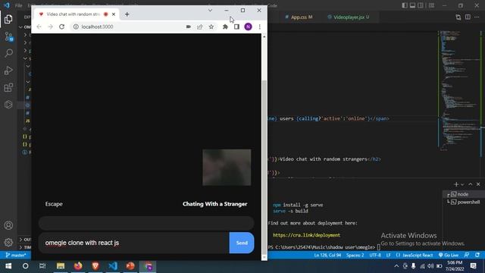Click UTF-8 encoding in status bar
This screenshot has width=485, height=273.
click(x=375, y=256)
